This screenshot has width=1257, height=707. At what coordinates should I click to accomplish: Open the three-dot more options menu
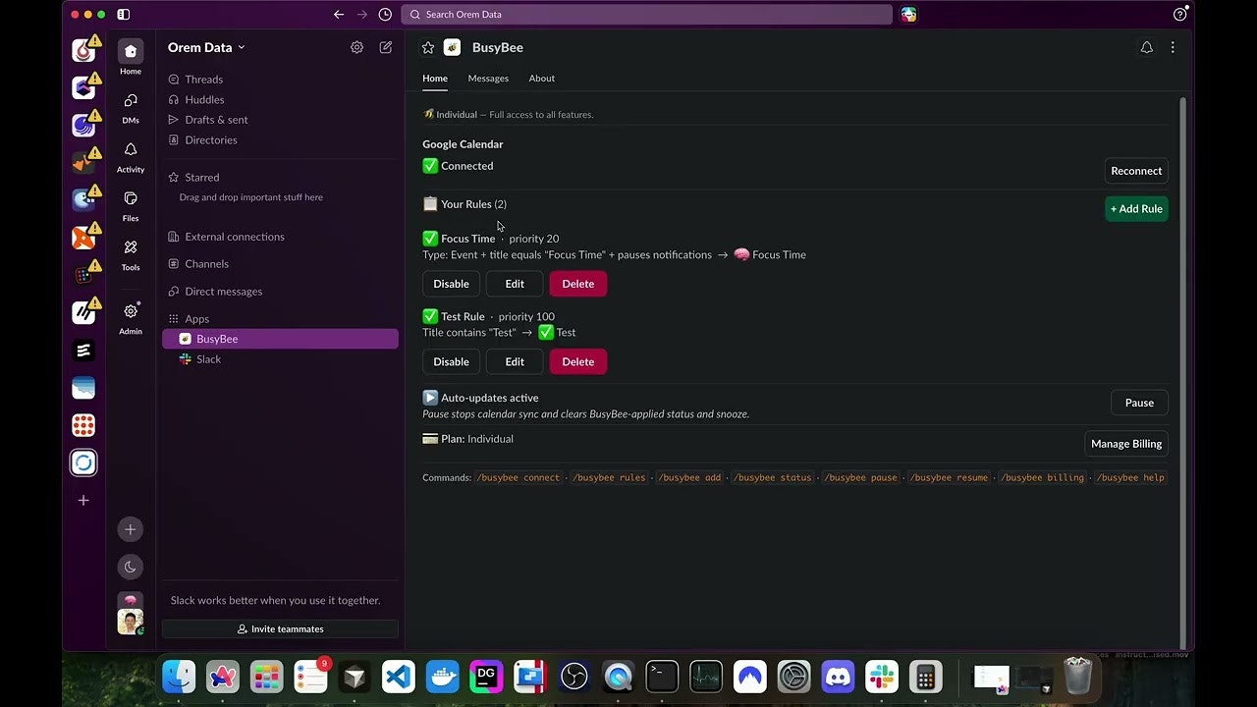pyautogui.click(x=1173, y=47)
